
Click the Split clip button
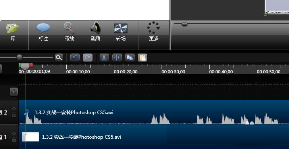coord(117,57)
